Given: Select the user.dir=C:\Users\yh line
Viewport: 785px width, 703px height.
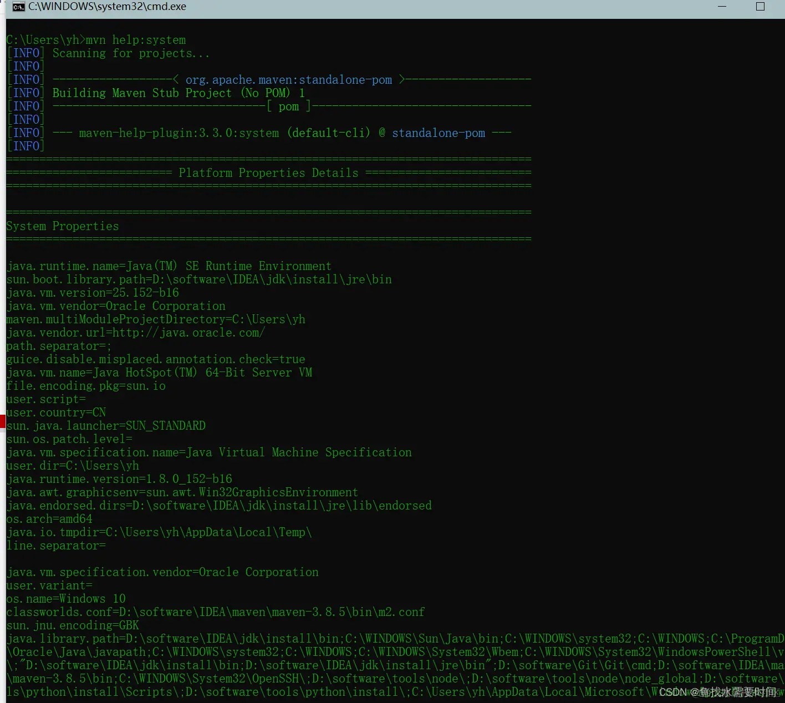Looking at the screenshot, I should [73, 466].
